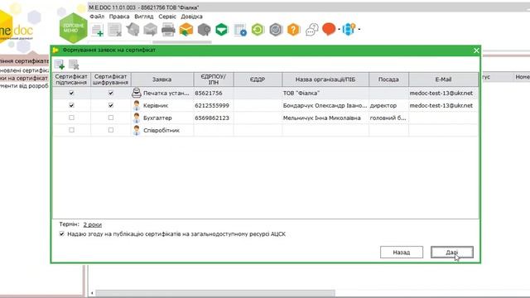
Task: Click the red speech bubble icon
Action: pos(329,29)
